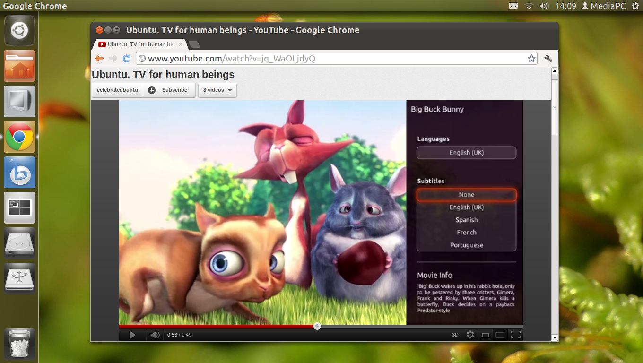Close the Ubuntu TV YouTube tab
Viewport: 643px width, 363px height.
[180, 44]
